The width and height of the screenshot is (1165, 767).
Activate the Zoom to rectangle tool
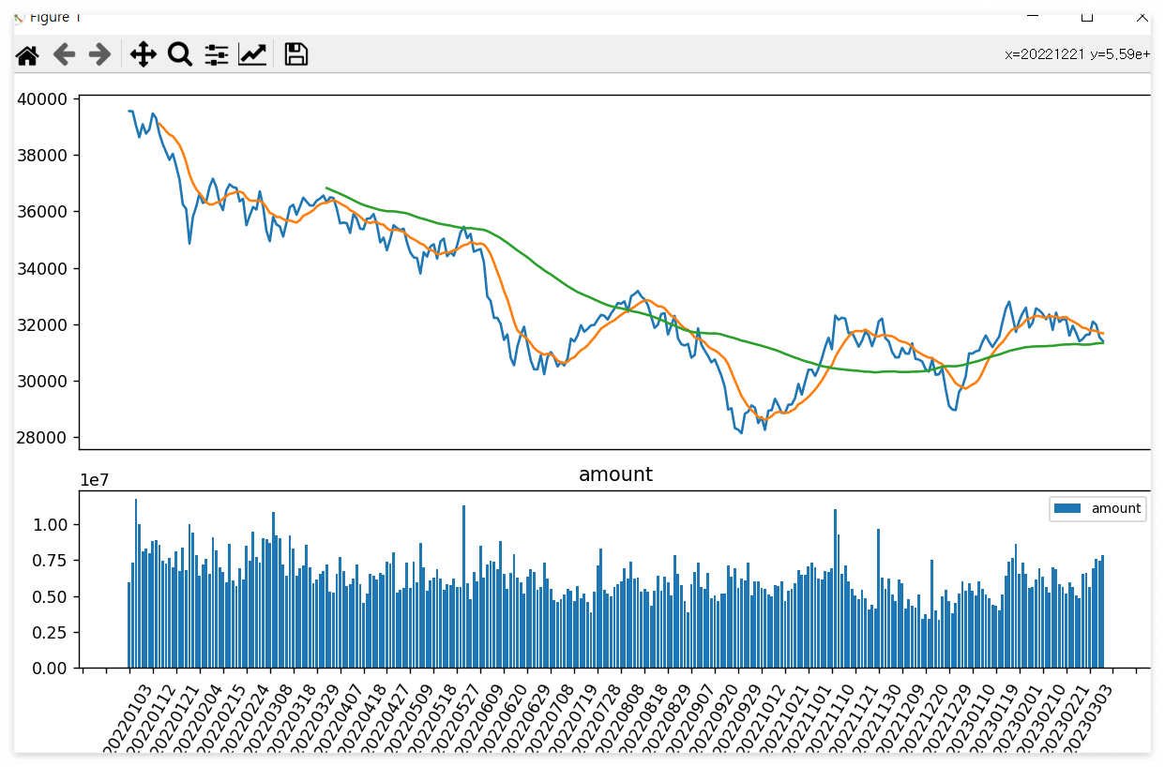tap(180, 55)
